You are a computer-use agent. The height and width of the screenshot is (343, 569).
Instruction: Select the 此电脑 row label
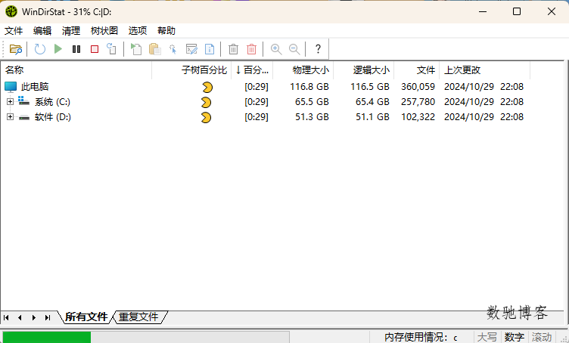[x=35, y=87]
